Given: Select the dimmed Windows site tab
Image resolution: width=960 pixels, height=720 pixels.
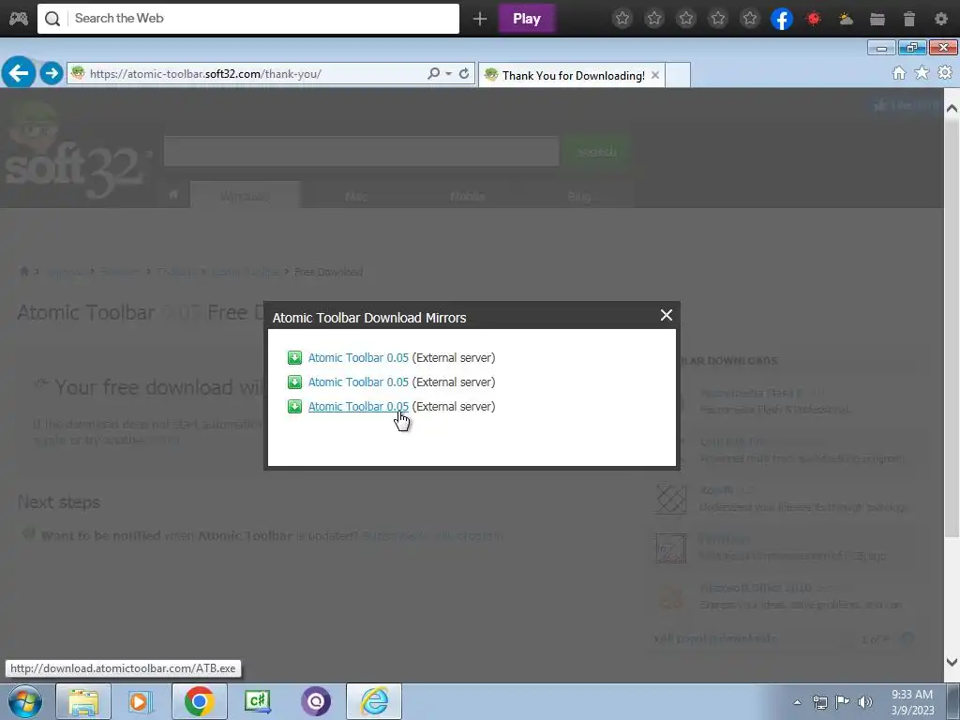Looking at the screenshot, I should pos(245,196).
